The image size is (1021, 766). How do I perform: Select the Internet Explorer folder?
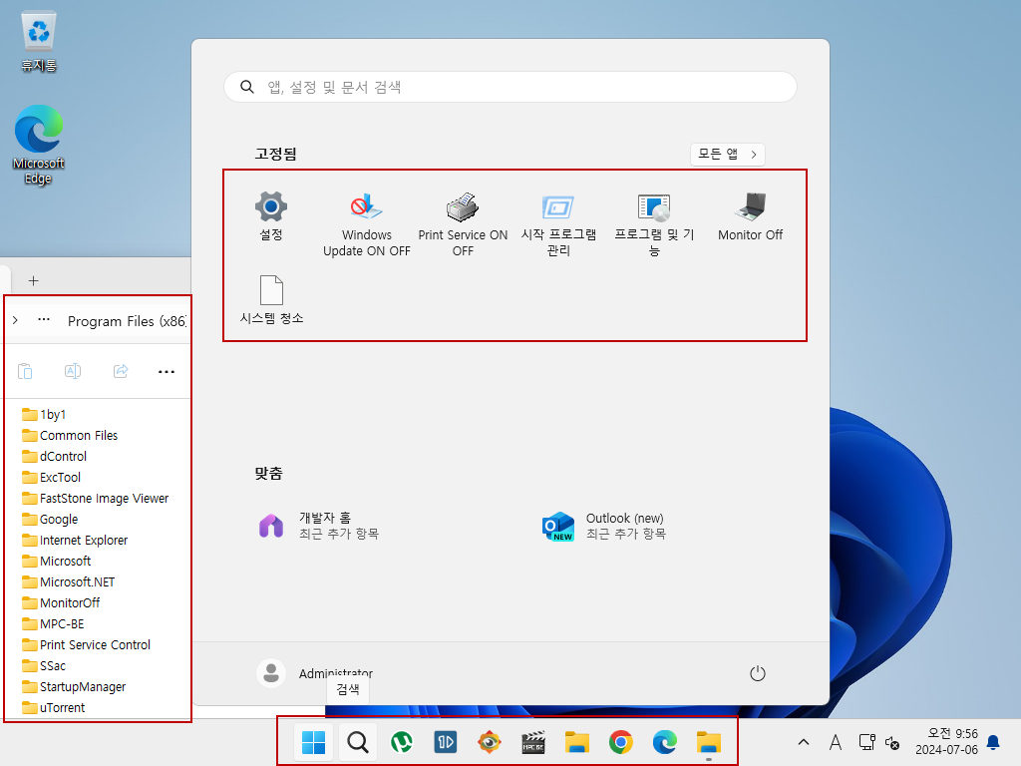[x=75, y=540]
